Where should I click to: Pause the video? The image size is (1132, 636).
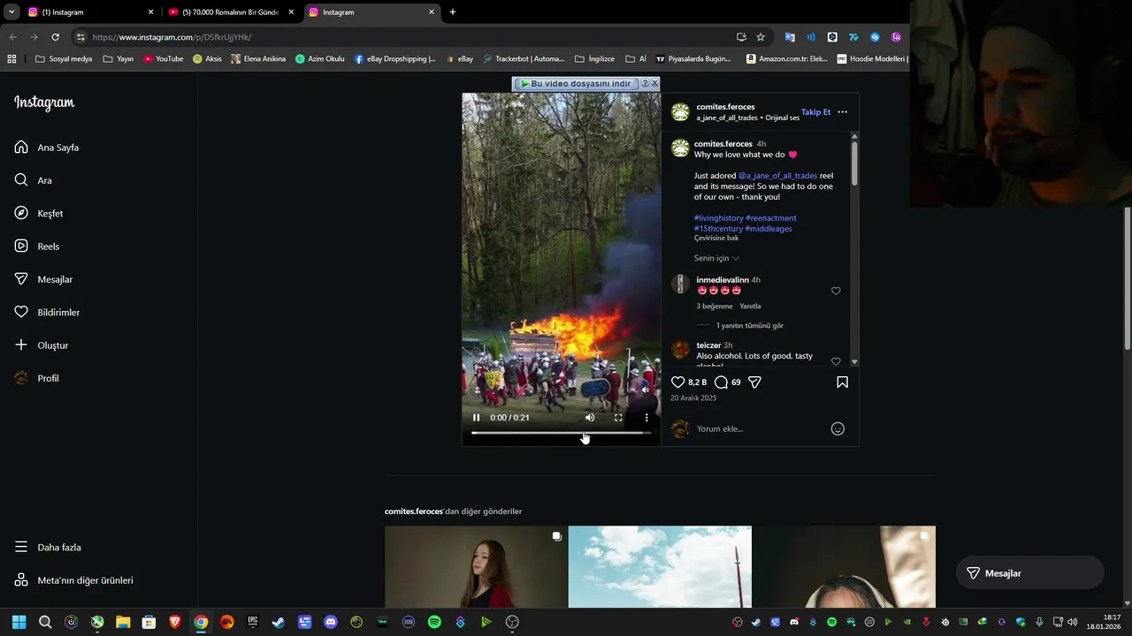tap(476, 417)
